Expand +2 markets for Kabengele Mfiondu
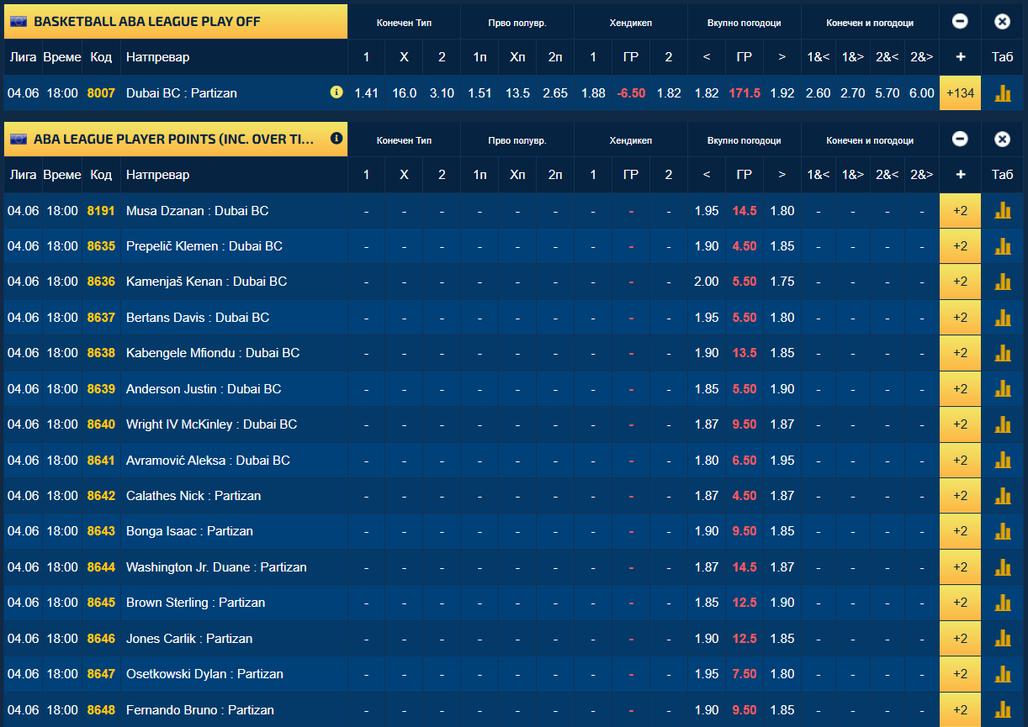Viewport: 1028px width, 727px height. coord(960,353)
